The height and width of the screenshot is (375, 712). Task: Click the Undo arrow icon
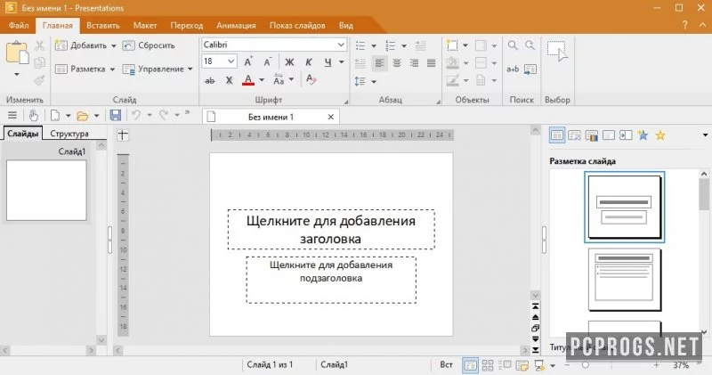pyautogui.click(x=136, y=116)
